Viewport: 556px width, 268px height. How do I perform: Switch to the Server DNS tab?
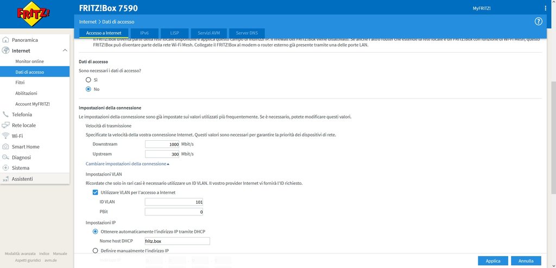point(247,33)
